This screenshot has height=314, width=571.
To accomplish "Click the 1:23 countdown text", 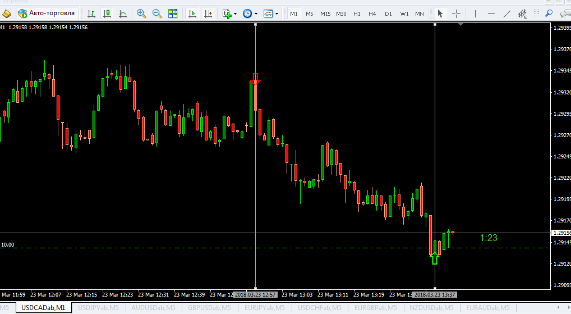I will click(x=489, y=238).
